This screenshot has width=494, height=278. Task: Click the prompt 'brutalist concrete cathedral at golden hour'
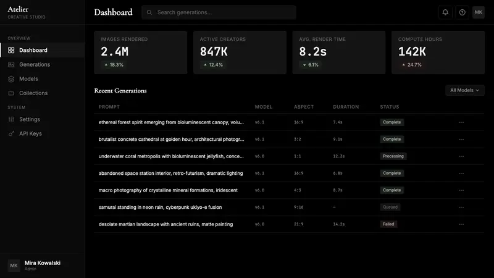point(172,140)
